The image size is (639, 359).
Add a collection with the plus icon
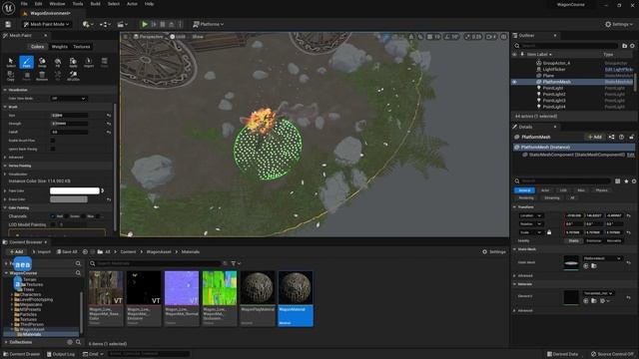(70, 342)
